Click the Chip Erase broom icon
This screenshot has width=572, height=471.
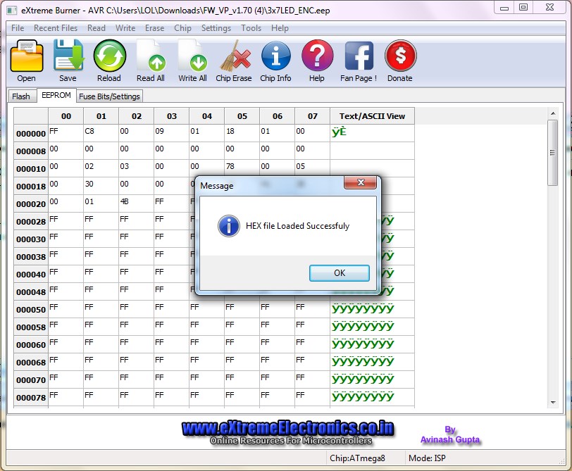tap(233, 56)
